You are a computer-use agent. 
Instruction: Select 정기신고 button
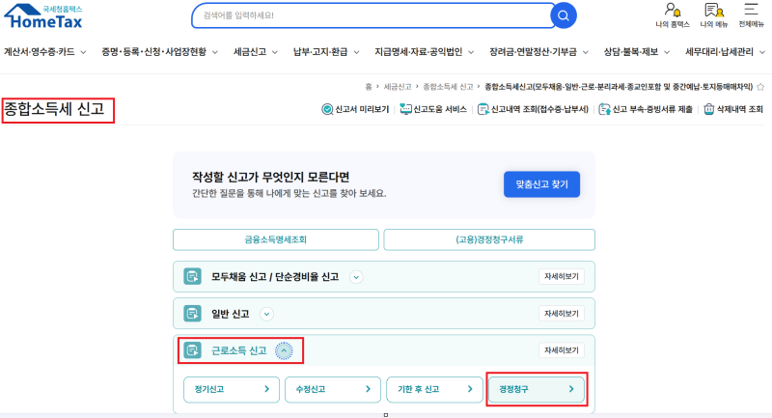[232, 389]
